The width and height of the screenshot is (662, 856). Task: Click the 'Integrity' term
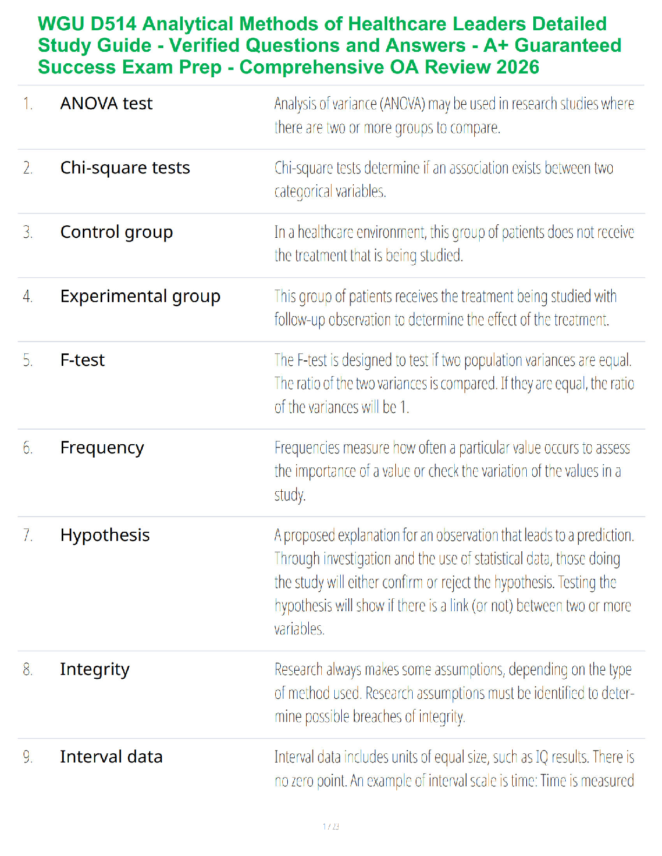[95, 670]
